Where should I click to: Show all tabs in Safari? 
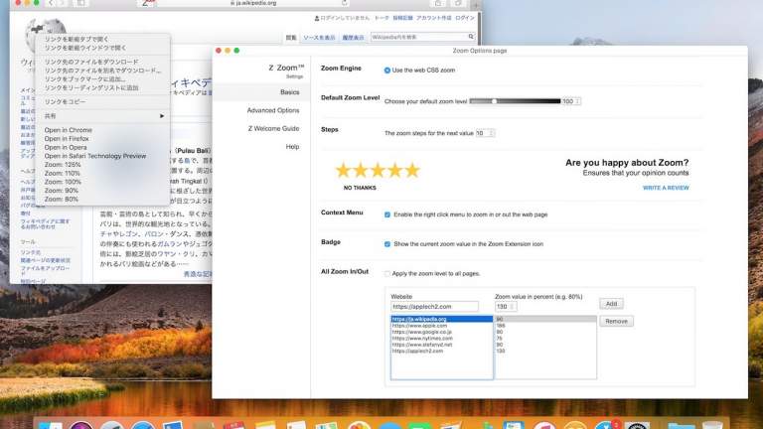tap(458, 3)
